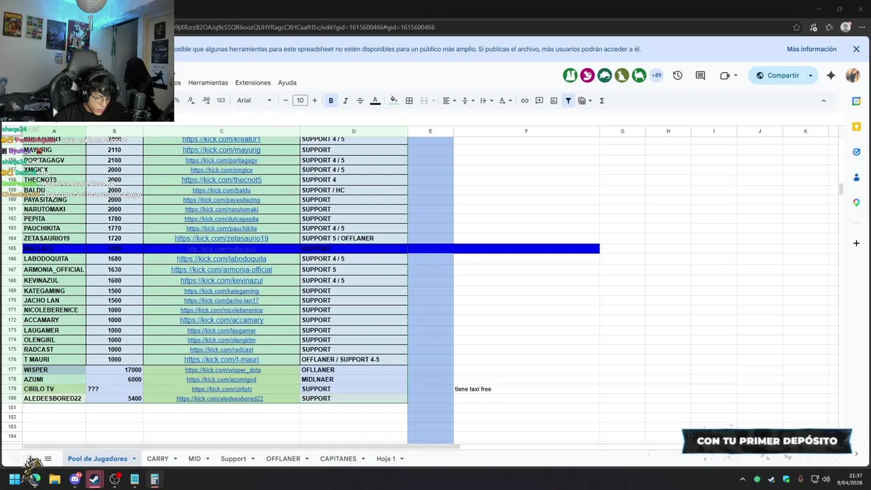Collapse the toolbar with caret arrow
The height and width of the screenshot is (490, 871).
(x=823, y=101)
